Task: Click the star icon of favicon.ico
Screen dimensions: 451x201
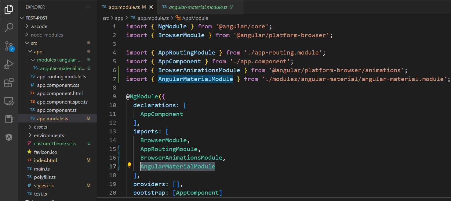Action: point(29,152)
